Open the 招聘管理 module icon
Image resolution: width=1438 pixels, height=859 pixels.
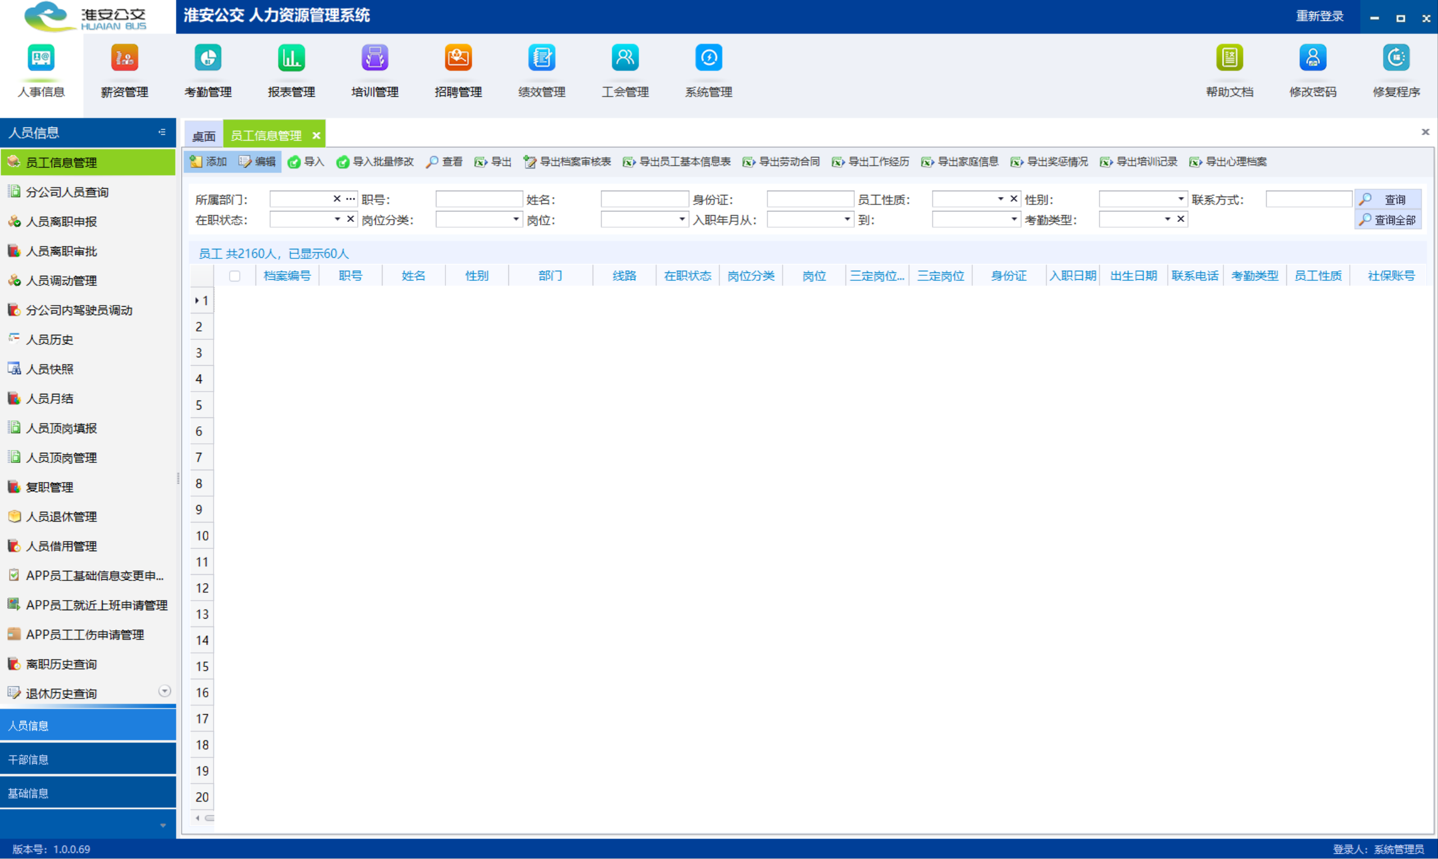[x=458, y=58]
